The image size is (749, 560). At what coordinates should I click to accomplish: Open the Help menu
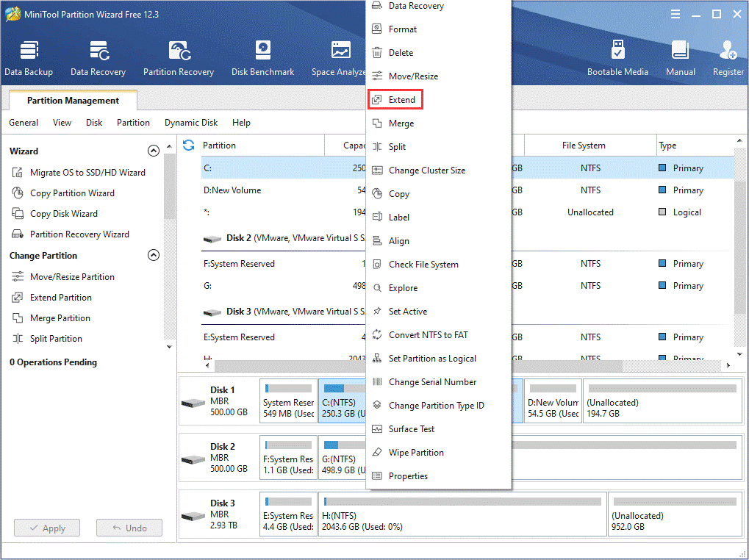[241, 123]
